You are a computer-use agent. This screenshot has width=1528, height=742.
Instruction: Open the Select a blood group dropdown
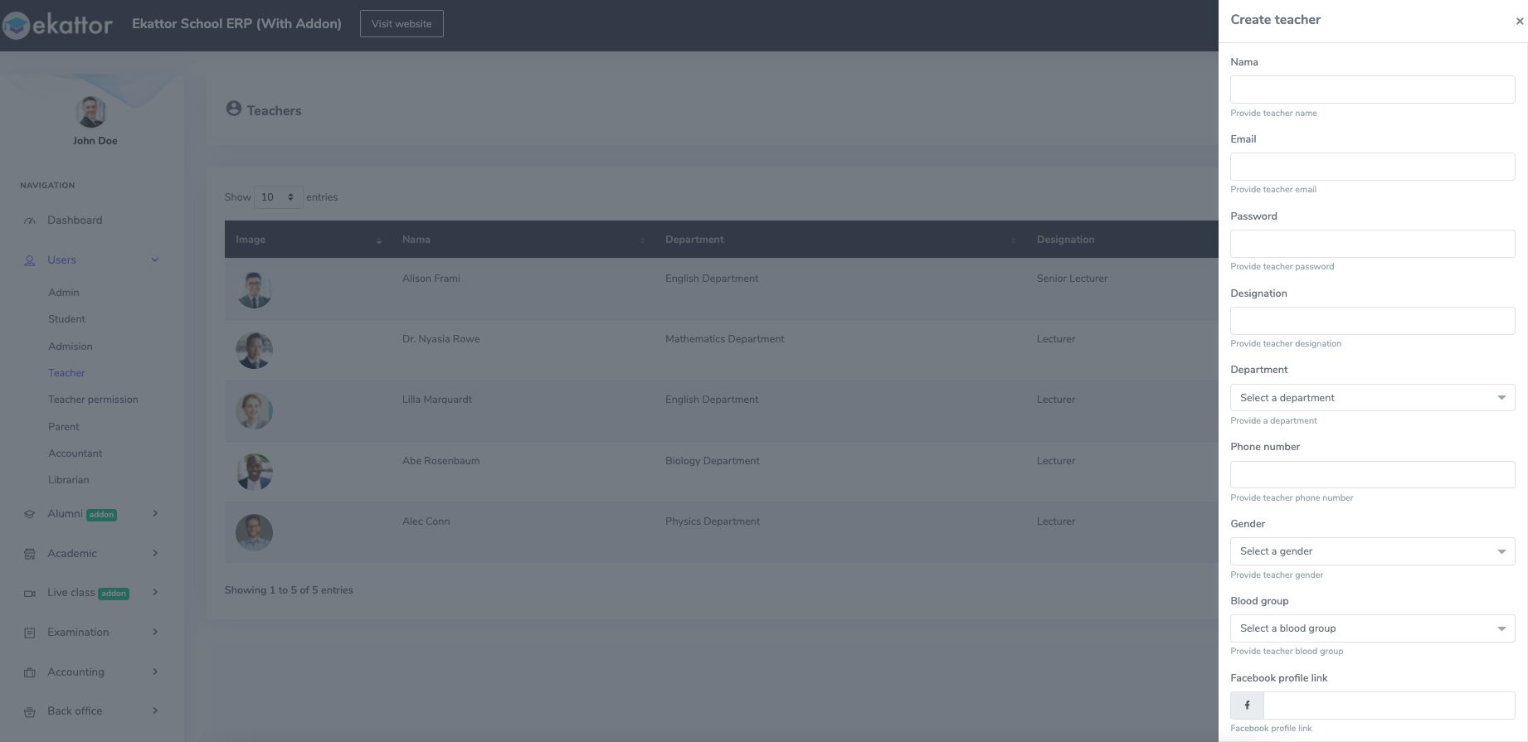click(x=1372, y=628)
